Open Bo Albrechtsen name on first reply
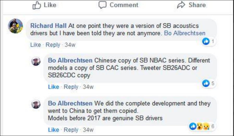This screenshot has height=136, width=234. (x=70, y=60)
